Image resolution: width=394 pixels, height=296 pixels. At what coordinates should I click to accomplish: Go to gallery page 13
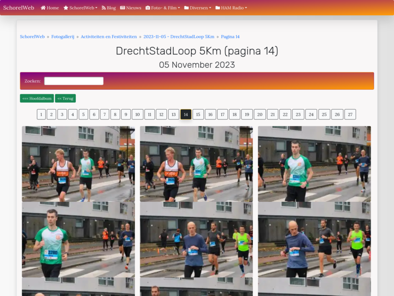coord(174,114)
